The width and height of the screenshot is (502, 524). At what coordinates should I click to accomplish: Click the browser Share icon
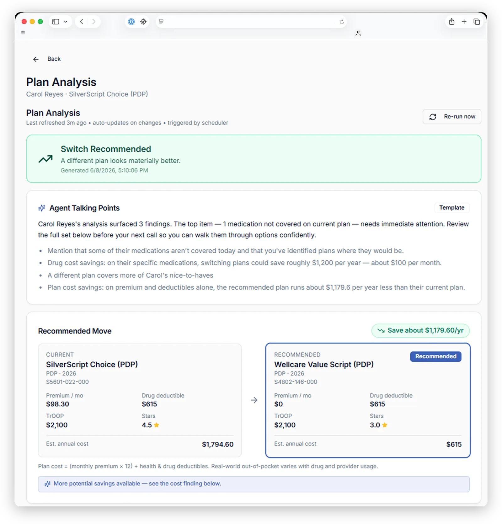point(451,21)
